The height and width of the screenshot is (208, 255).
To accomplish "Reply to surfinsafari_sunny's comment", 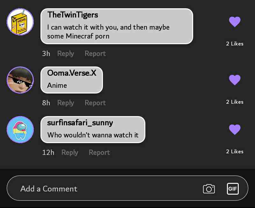I will pyautogui.click(x=70, y=153).
